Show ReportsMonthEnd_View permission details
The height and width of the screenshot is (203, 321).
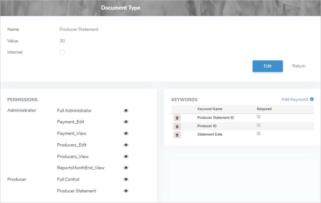pos(126,168)
